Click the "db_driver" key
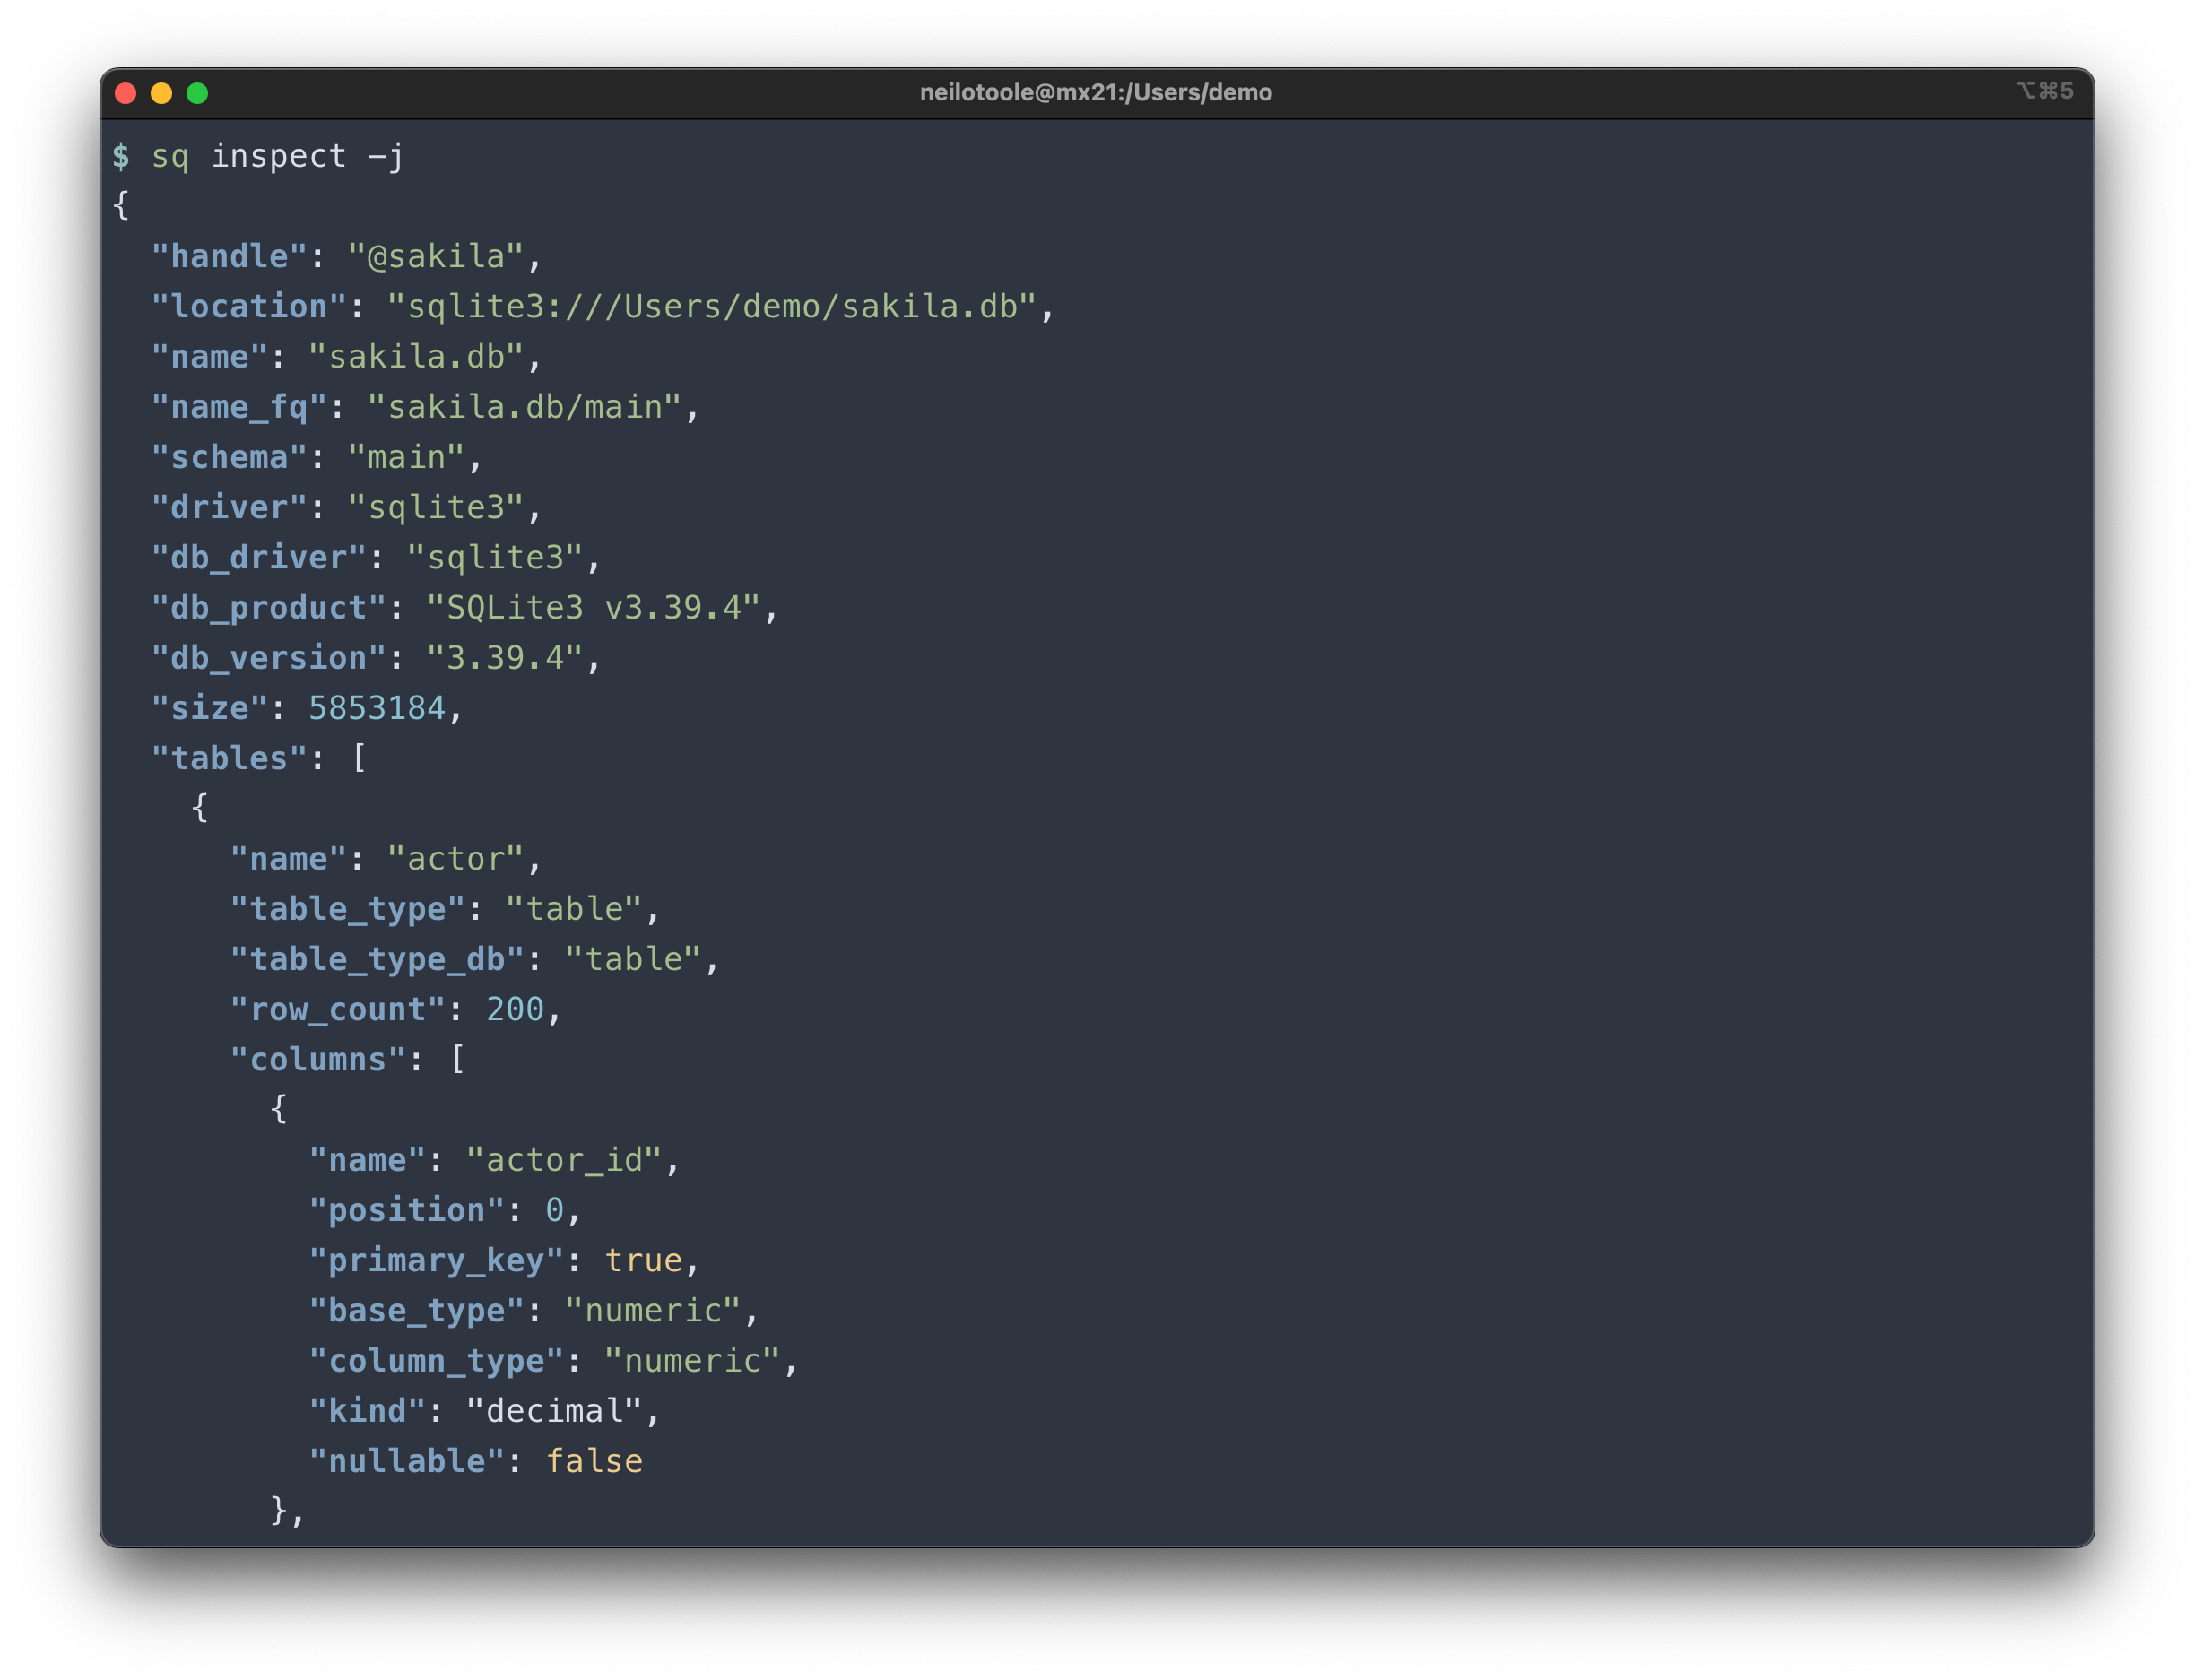Viewport: 2195px width, 1680px height. click(x=259, y=558)
